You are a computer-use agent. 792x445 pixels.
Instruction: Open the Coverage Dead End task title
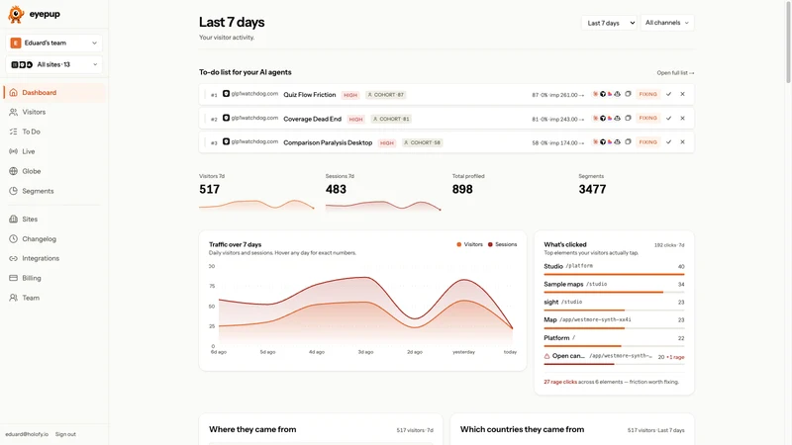tap(312, 119)
